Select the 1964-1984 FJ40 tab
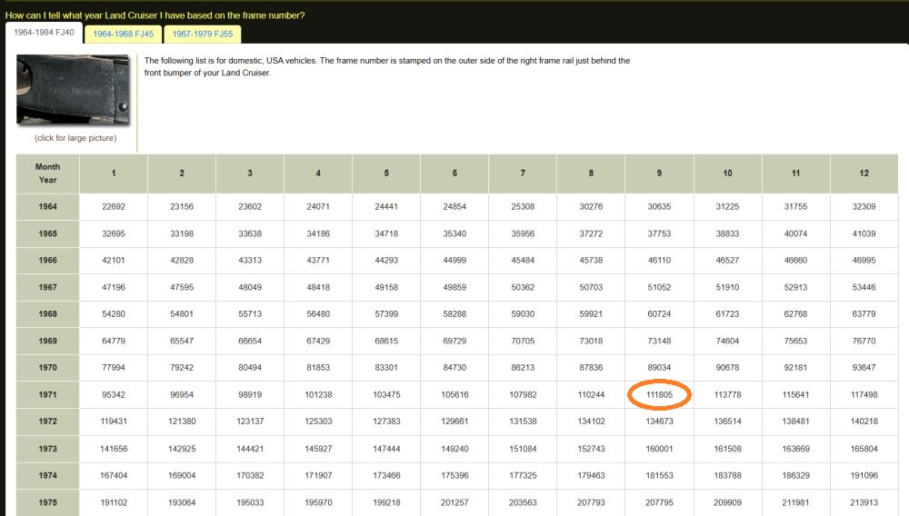The width and height of the screenshot is (909, 516). [43, 34]
